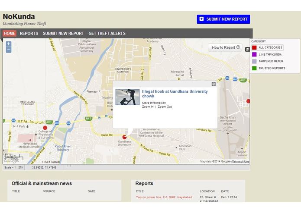Go to the REPORTS menu item
This screenshot has width=301, height=213.
click(29, 34)
